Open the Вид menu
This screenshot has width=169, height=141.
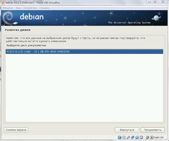(x=18, y=8)
